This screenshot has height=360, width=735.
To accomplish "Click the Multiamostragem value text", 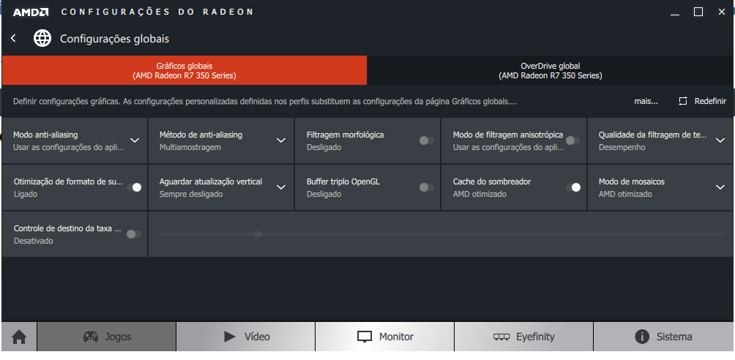I will pos(190,147).
